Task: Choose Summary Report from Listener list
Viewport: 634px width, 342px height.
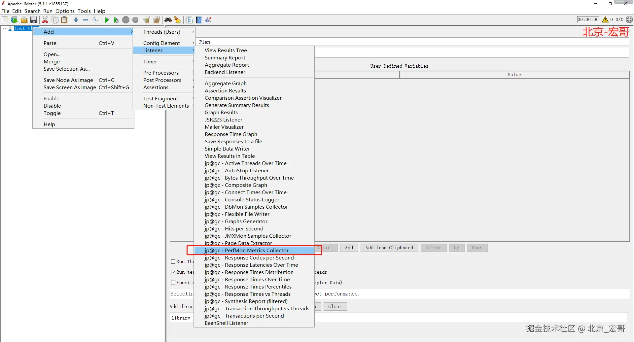Action: click(x=254, y=57)
